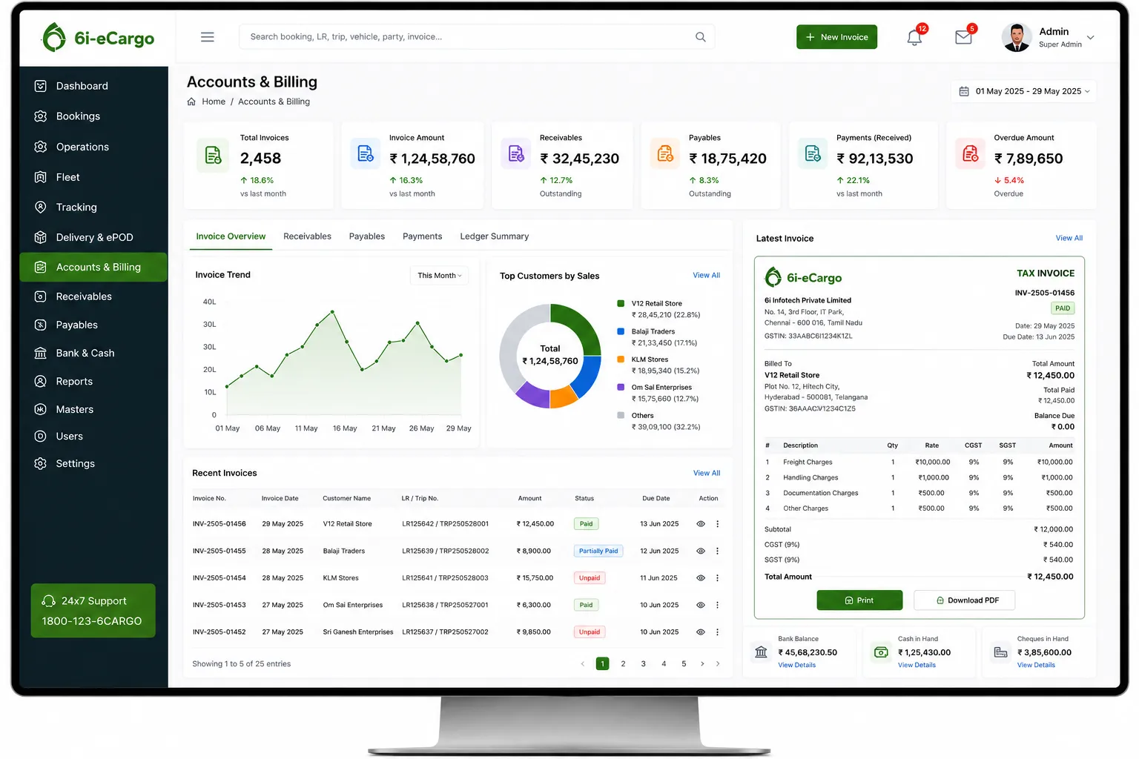Switch to the Receivables tab

click(307, 236)
